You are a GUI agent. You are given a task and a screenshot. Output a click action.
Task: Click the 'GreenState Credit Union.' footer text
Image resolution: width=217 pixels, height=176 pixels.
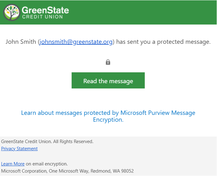coord(26,142)
